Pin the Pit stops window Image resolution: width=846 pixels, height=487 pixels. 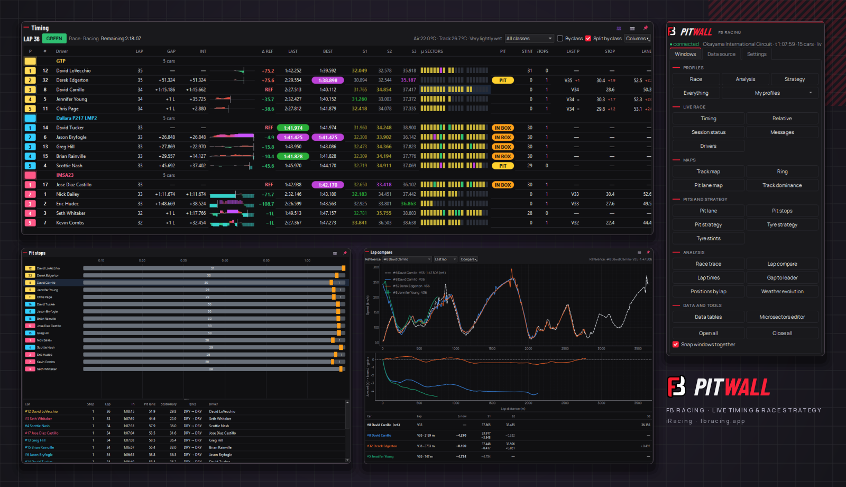click(x=345, y=253)
